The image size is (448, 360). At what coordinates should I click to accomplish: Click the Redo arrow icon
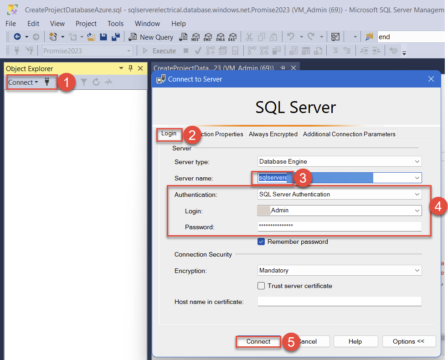311,36
